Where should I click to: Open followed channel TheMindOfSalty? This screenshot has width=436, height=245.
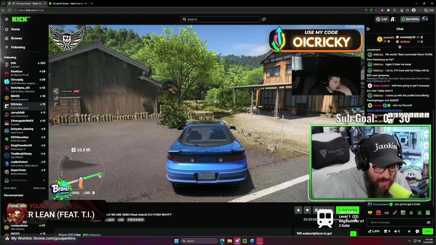tap(24, 155)
